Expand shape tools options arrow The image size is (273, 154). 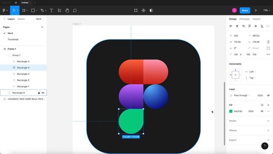pos(36,11)
